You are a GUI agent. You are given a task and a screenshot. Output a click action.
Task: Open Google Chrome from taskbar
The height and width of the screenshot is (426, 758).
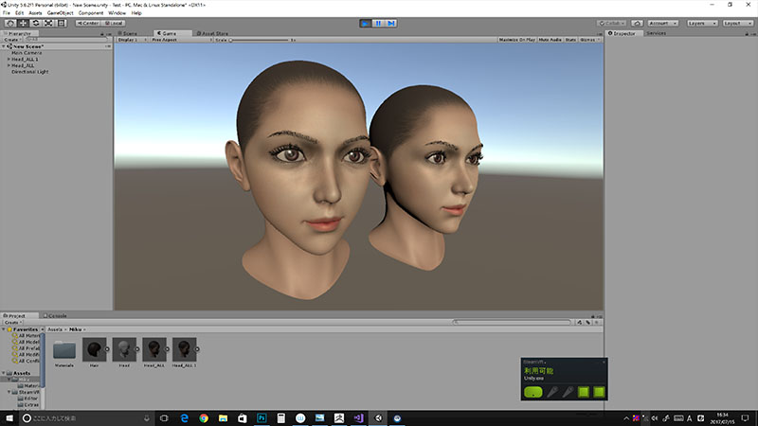click(204, 418)
